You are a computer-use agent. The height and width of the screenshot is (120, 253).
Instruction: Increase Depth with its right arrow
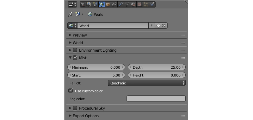(183, 67)
